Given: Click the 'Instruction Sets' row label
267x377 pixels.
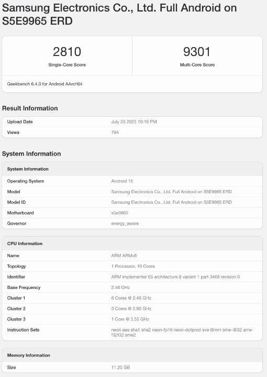Looking at the screenshot, I should (24, 330).
